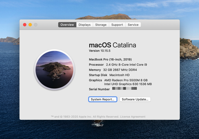Click the Startup Disk label
The height and width of the screenshot is (139, 199).
tap(98, 75)
